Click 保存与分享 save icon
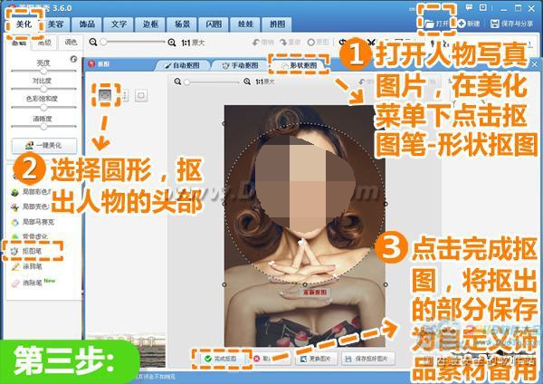This screenshot has height=384, width=543. coord(495,24)
